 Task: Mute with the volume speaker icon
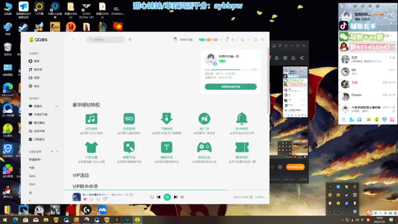click(x=182, y=197)
